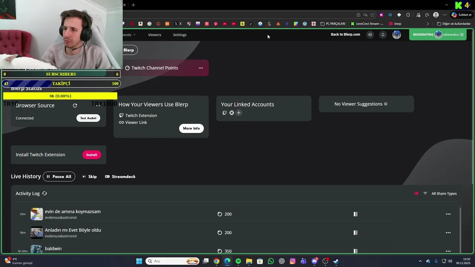Open options menu for the baldwin row
This screenshot has height=267, width=475.
pos(448,251)
